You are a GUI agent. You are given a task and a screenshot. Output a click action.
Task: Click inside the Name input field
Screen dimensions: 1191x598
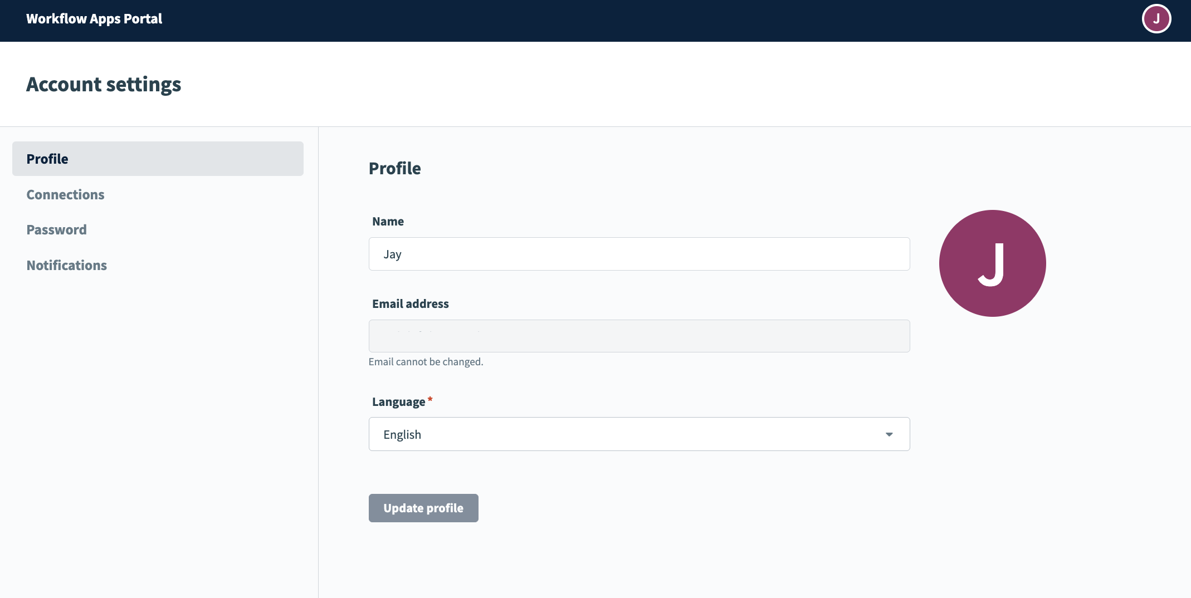coord(638,254)
